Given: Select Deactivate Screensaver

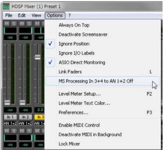Looking at the screenshot, I should (x=102, y=35).
